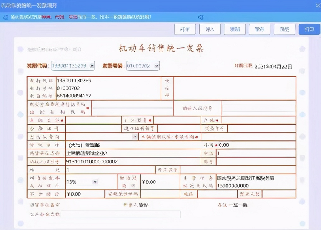Click the vehicle identification/frame number field

pyautogui.click(x=249, y=137)
